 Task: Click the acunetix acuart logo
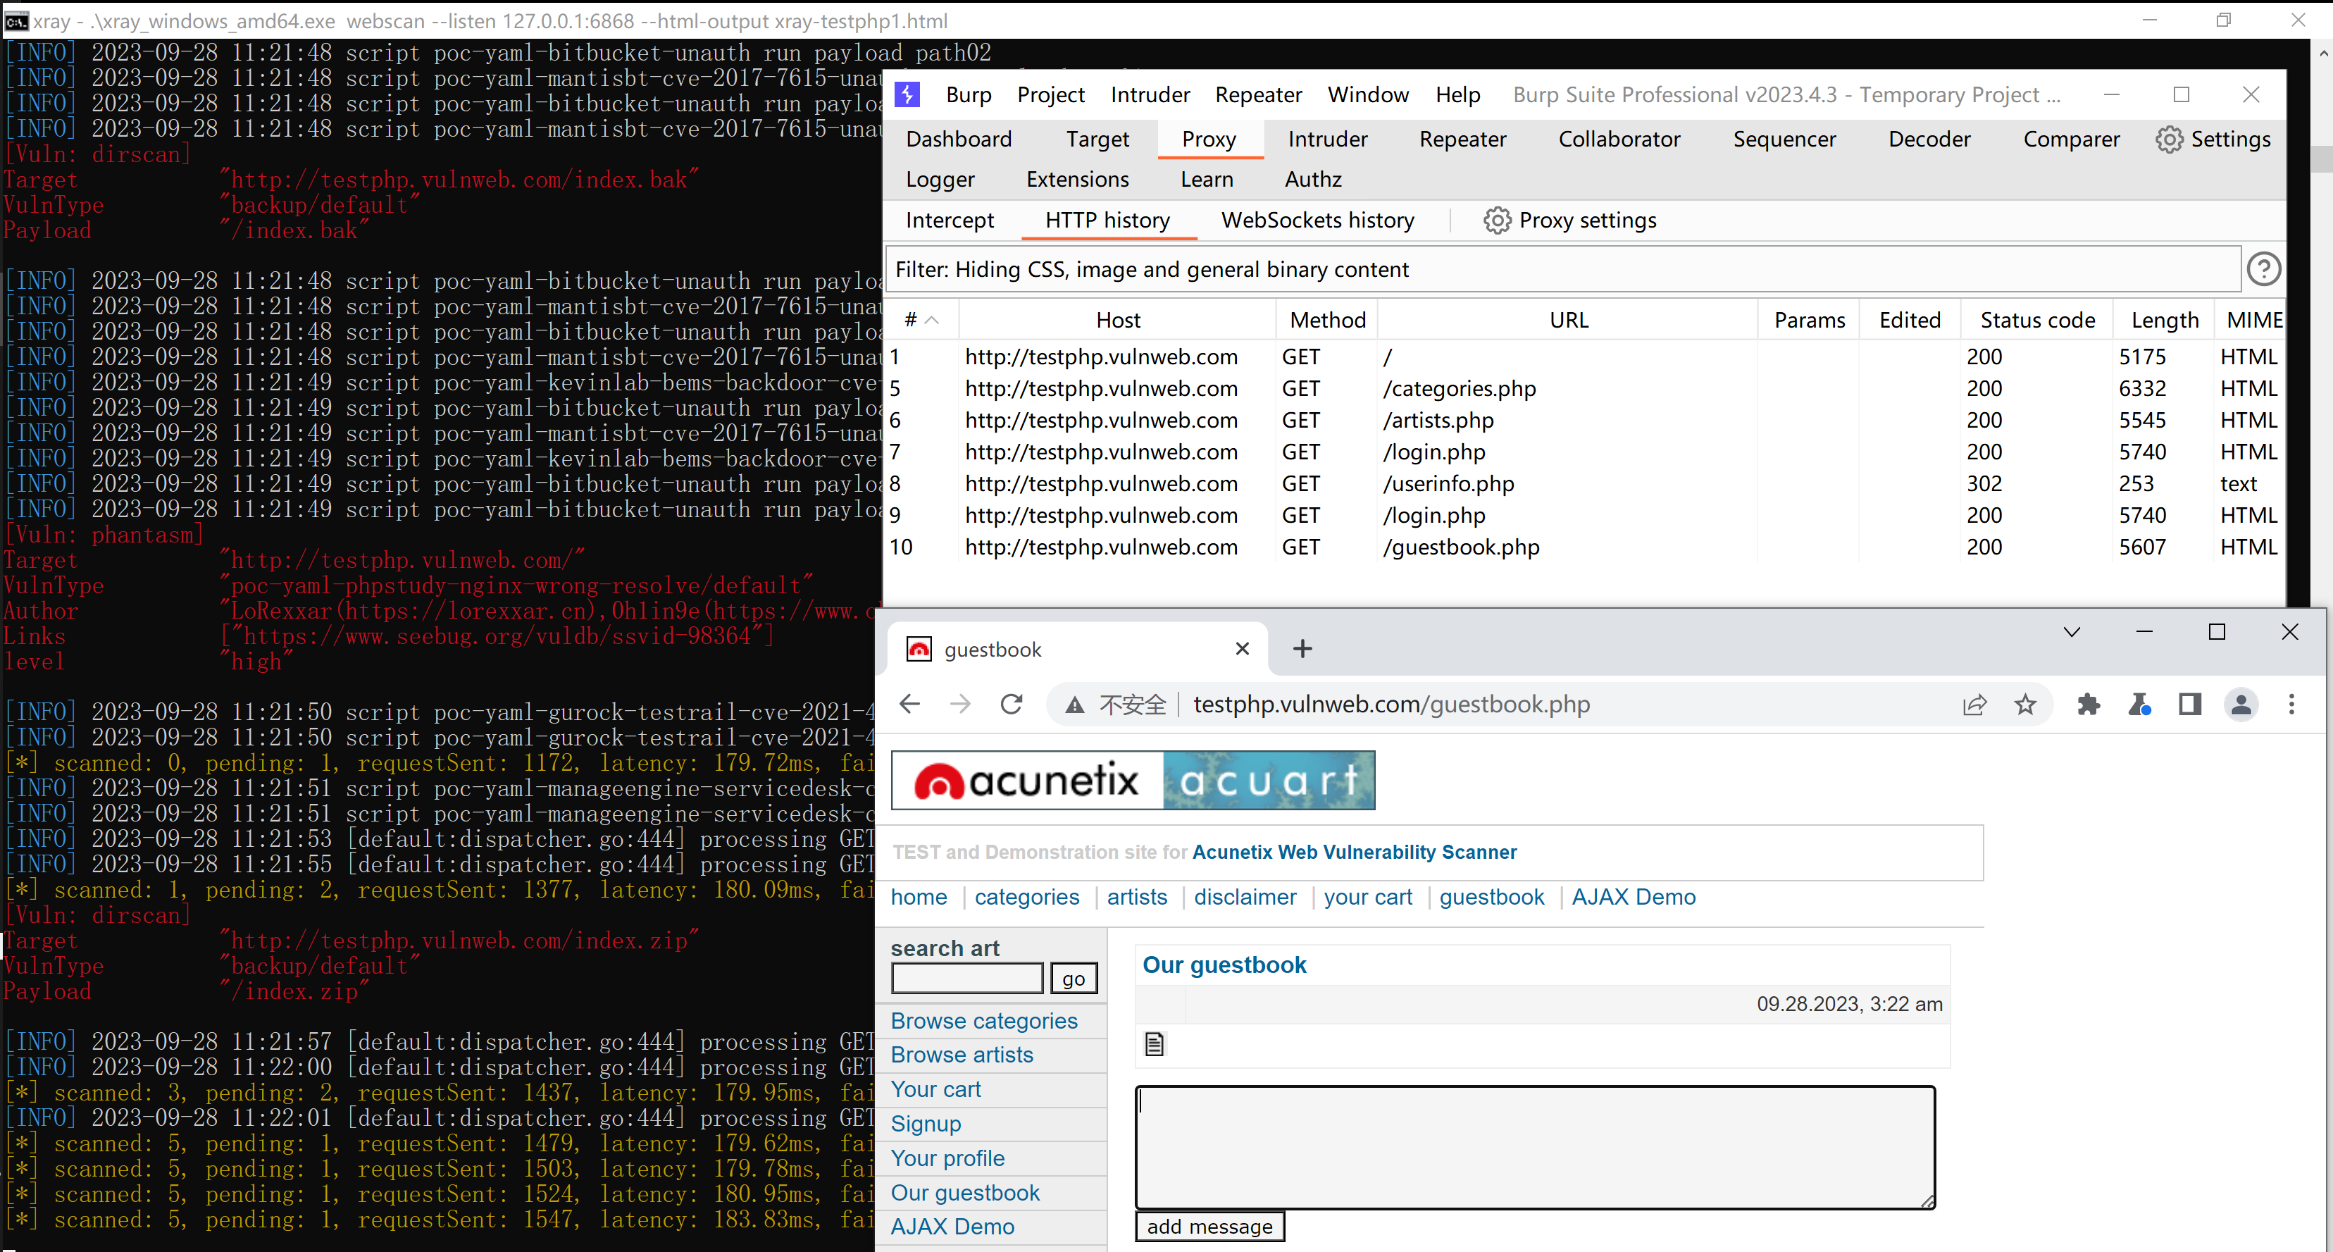(x=1133, y=780)
